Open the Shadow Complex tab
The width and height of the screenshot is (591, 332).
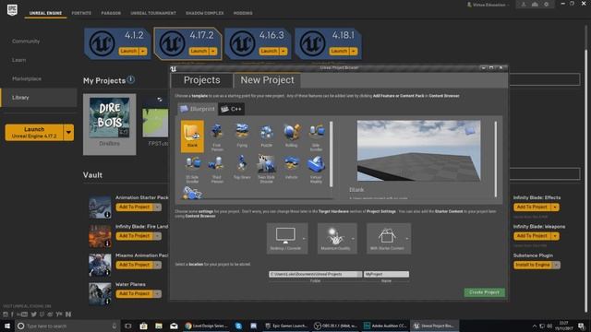point(205,13)
